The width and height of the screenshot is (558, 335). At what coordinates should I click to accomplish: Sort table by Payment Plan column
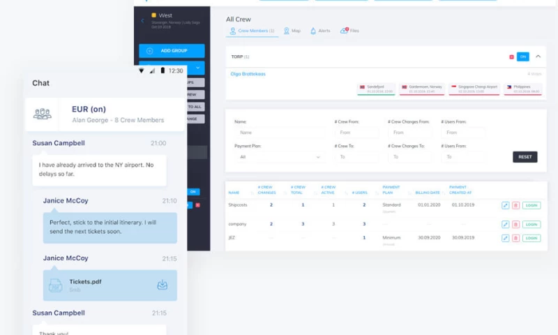pyautogui.click(x=391, y=190)
